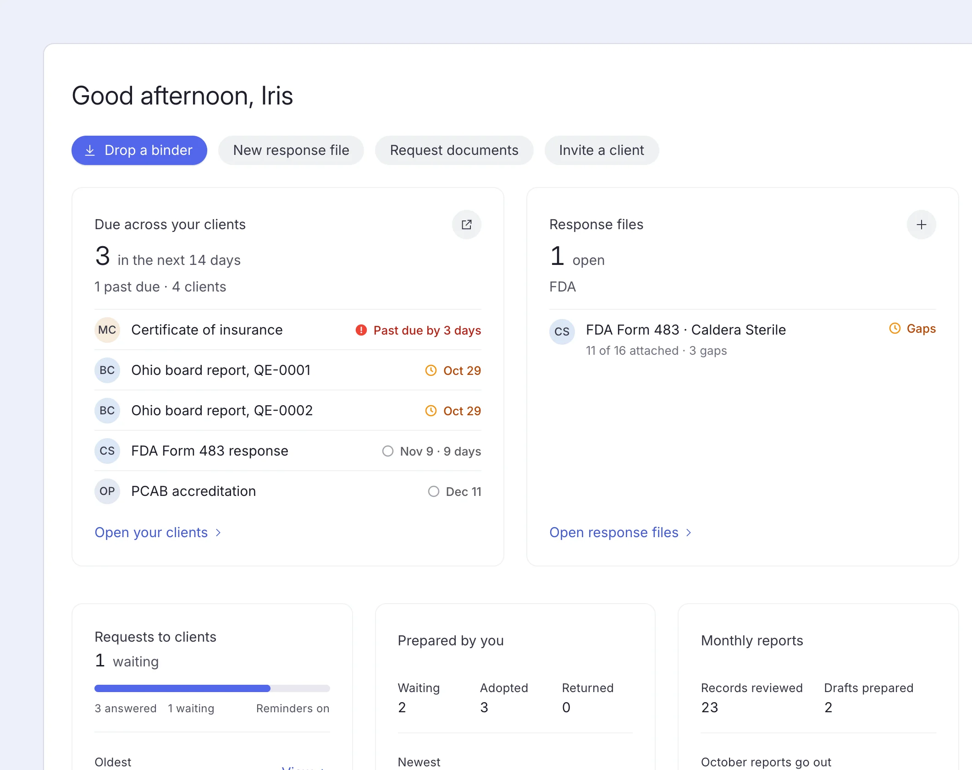Viewport: 972px width, 770px height.
Task: Click the chevron after Open your clients
Action: point(218,533)
